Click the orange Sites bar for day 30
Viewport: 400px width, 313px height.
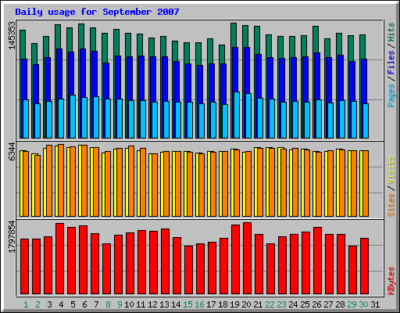click(366, 183)
